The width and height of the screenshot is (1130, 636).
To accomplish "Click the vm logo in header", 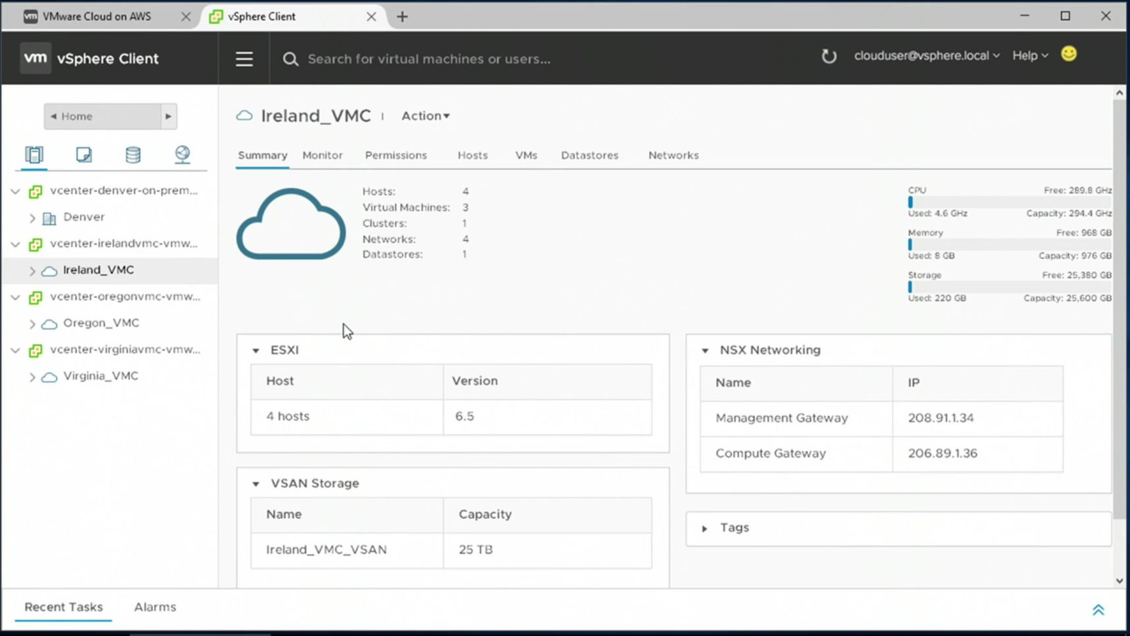I will pyautogui.click(x=35, y=58).
